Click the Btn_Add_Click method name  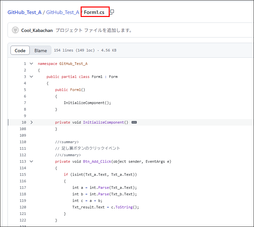pos(97,161)
